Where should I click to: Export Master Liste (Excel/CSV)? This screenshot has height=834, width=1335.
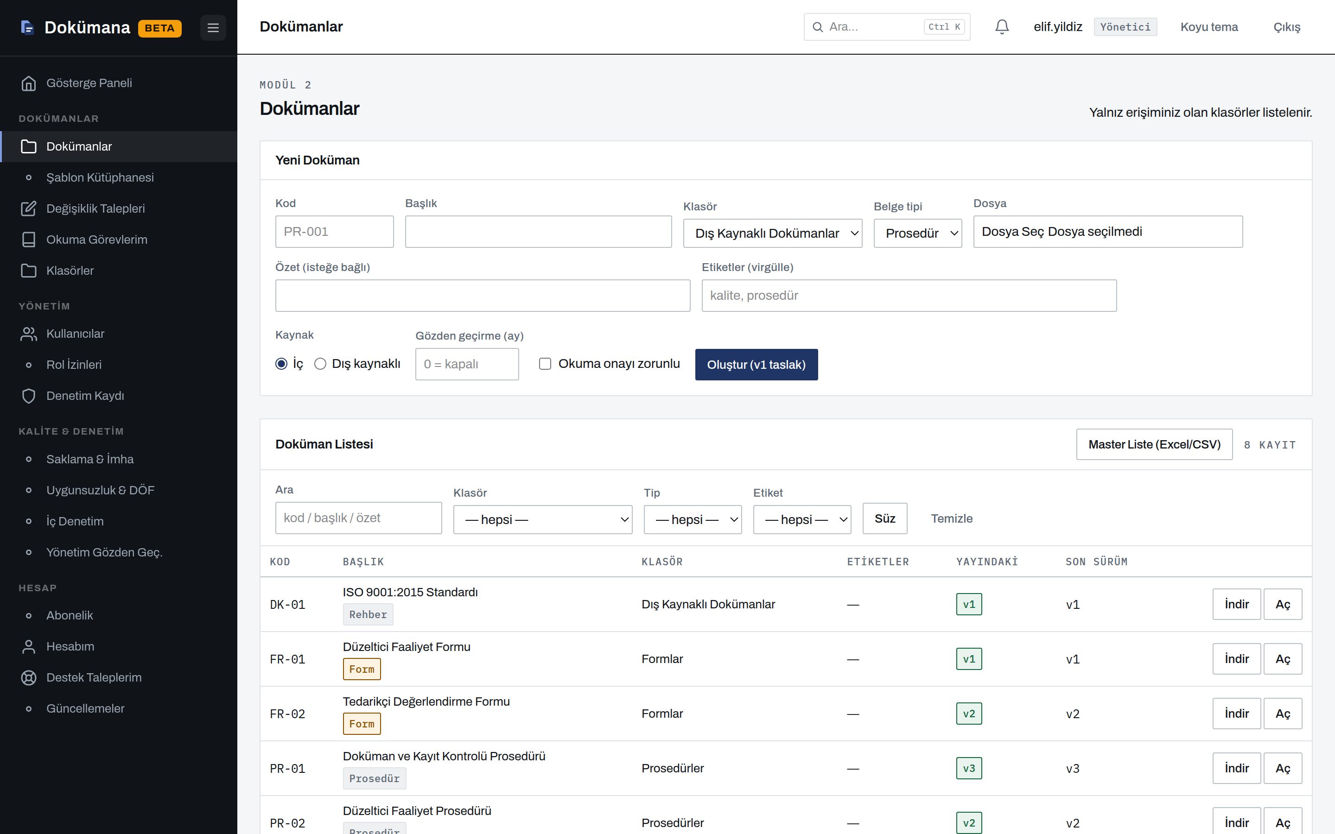point(1154,445)
